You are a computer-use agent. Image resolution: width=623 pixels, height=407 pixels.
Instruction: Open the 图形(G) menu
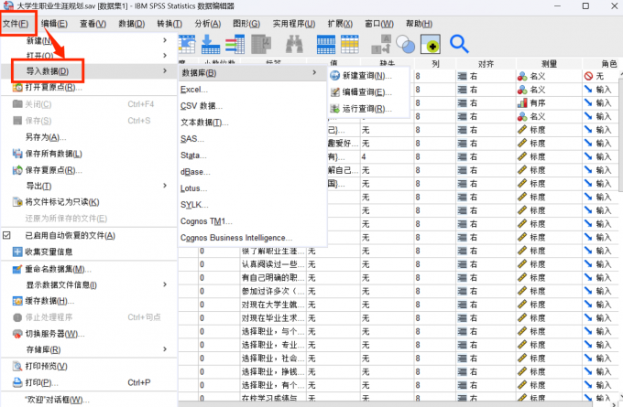coord(246,24)
